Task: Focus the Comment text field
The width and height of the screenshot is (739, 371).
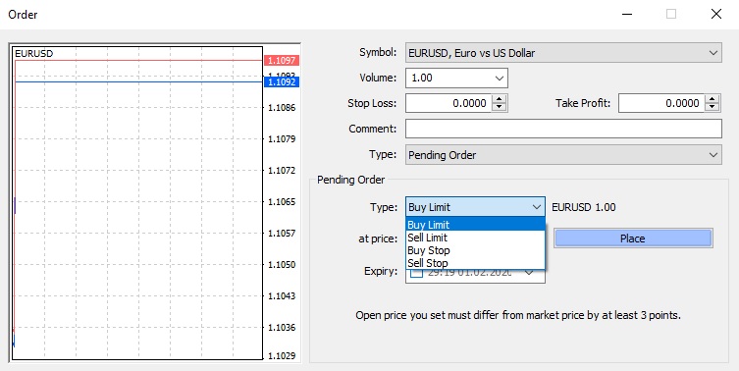Action: pyautogui.click(x=563, y=129)
